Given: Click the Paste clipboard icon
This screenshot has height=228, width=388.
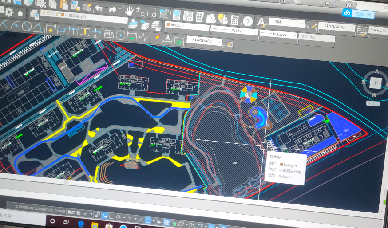Looking at the screenshot, I should (64, 5).
